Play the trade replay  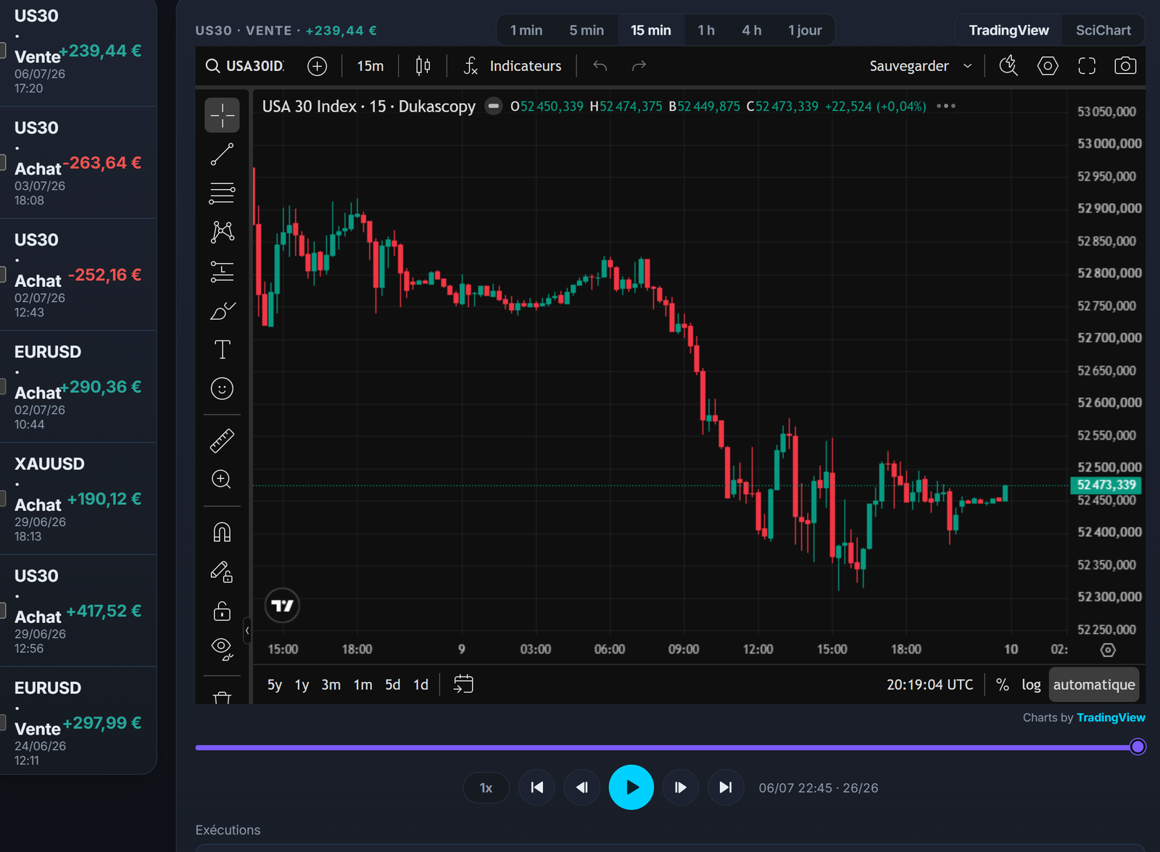(631, 788)
